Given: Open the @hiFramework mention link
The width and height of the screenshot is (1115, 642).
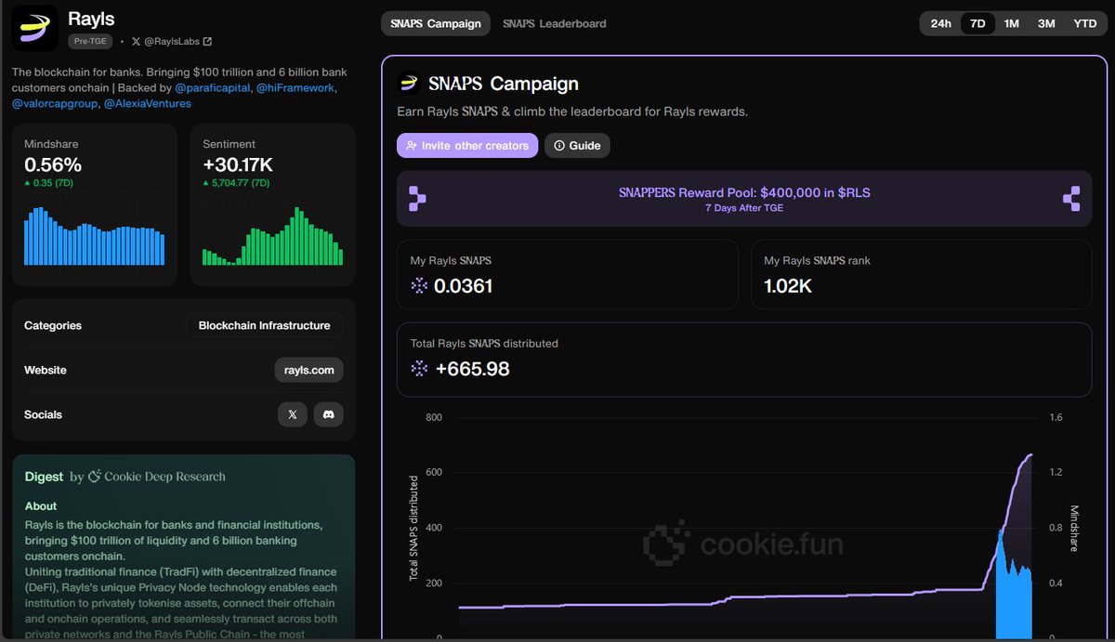Looking at the screenshot, I should tap(295, 87).
